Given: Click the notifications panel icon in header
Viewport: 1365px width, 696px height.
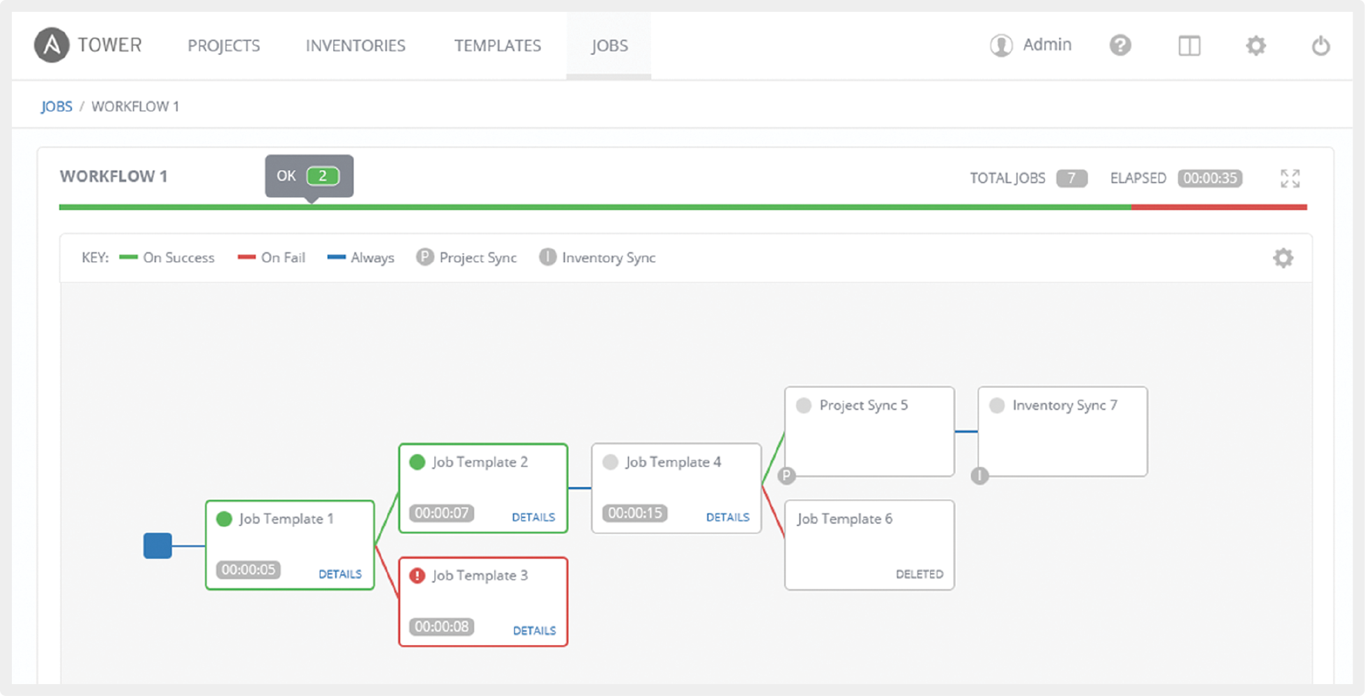Looking at the screenshot, I should click(x=1189, y=45).
